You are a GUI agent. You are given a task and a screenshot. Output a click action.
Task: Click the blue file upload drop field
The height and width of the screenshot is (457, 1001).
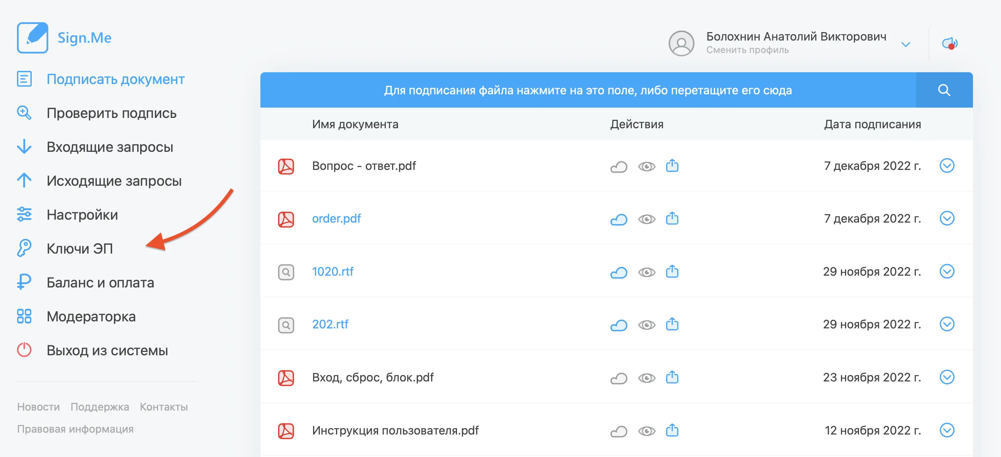pyautogui.click(x=588, y=90)
